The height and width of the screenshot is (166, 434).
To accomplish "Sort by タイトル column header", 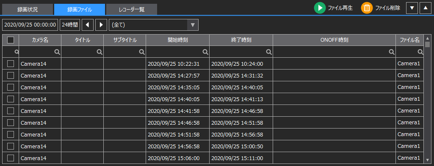I will [x=83, y=40].
